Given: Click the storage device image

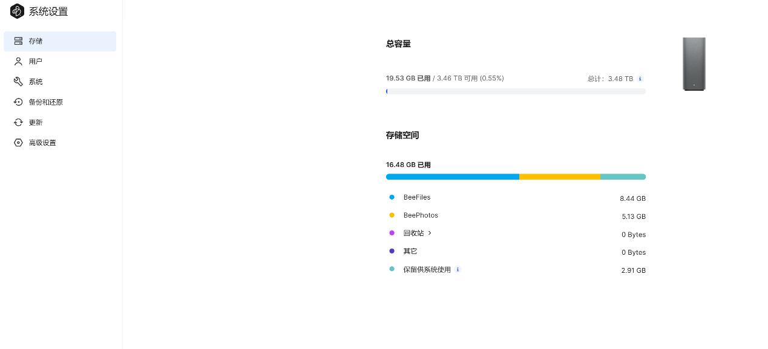Looking at the screenshot, I should [x=694, y=64].
